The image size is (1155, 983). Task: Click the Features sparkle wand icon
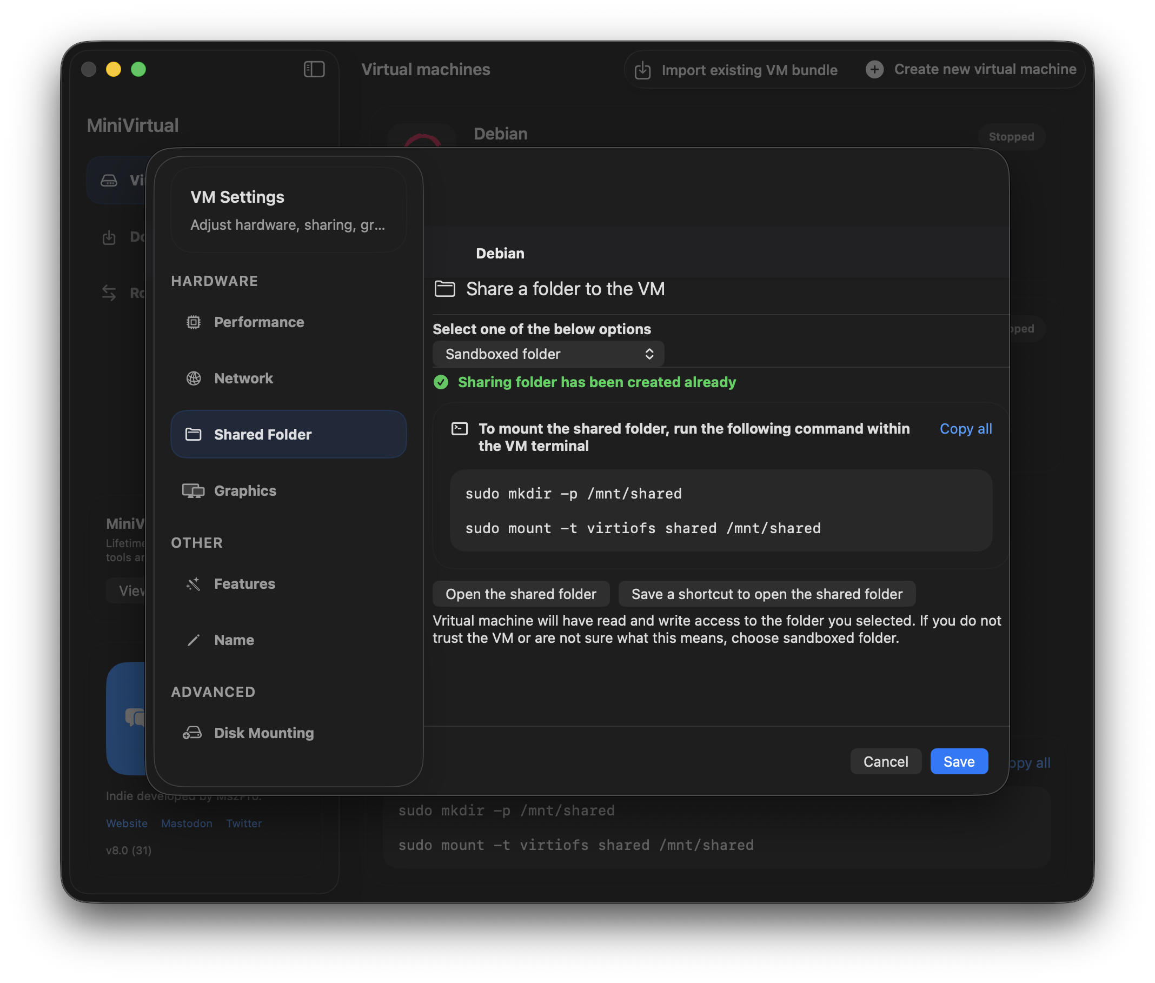194,583
